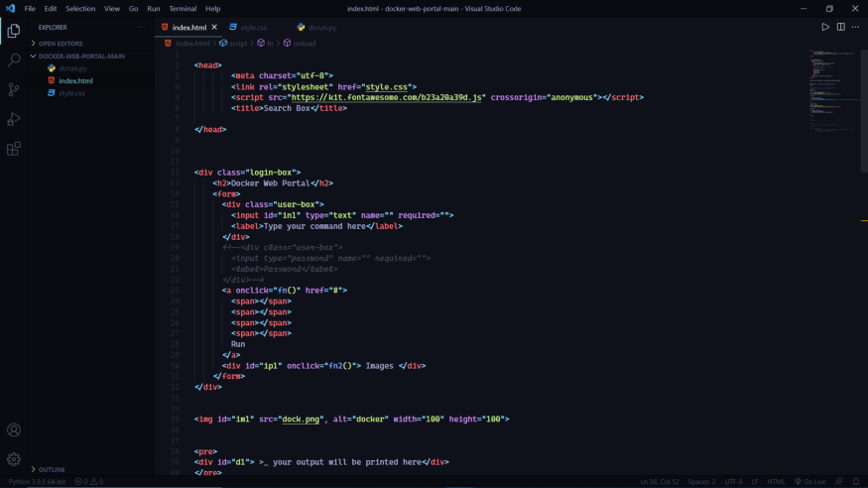The image size is (868, 488).
Task: Click the word "Run" on line 28
Action: [x=238, y=344]
